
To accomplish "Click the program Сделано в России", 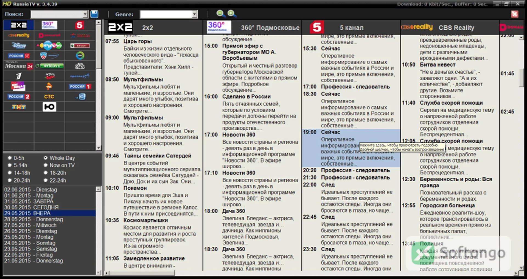I will (246, 96).
